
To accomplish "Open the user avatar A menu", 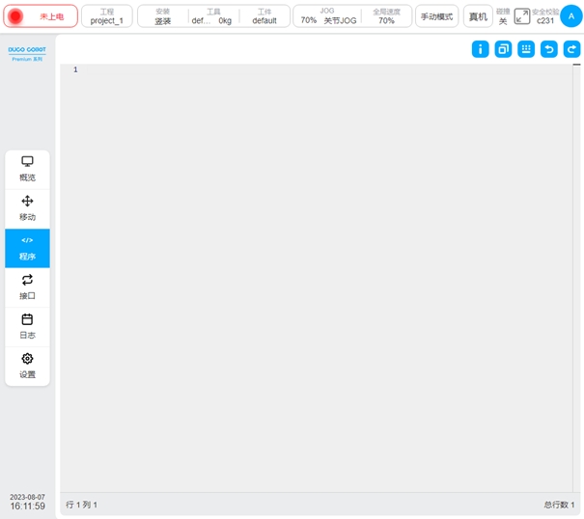I will tap(571, 16).
